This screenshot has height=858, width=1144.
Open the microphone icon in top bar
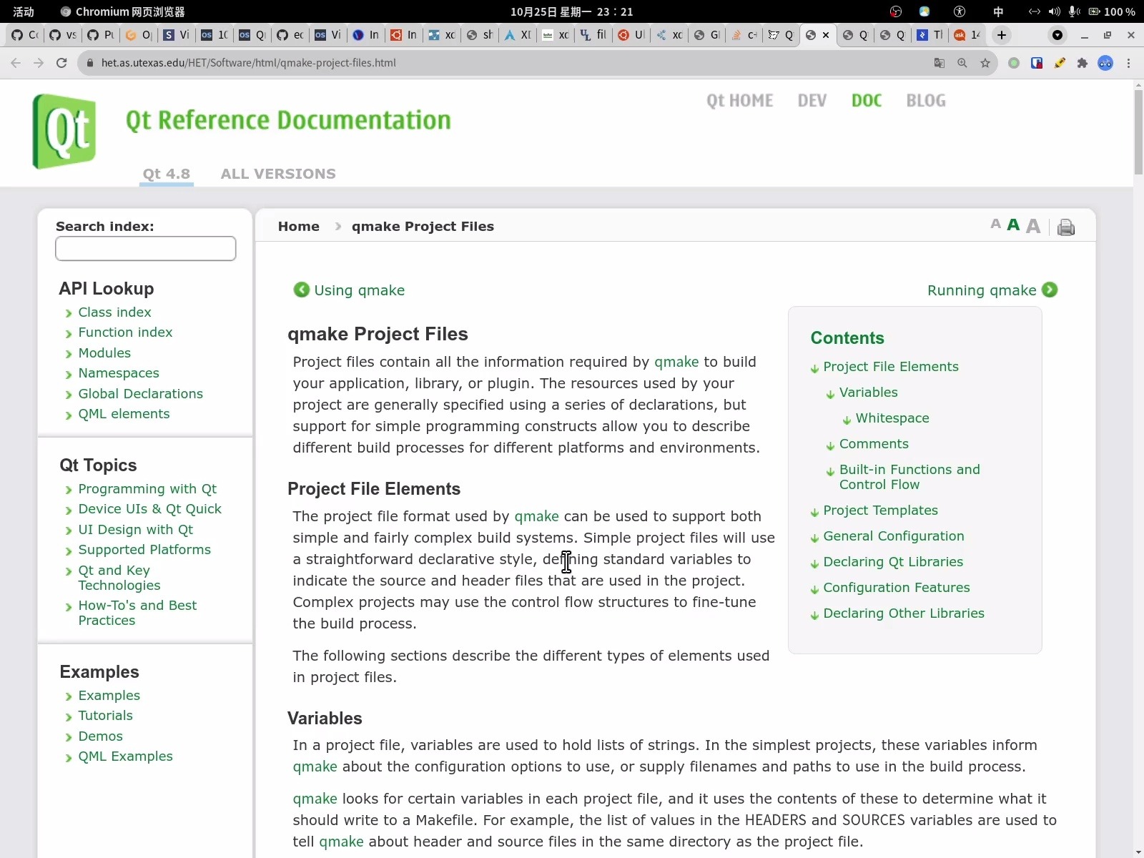coord(1074,11)
